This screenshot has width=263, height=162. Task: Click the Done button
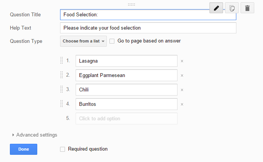(24, 149)
